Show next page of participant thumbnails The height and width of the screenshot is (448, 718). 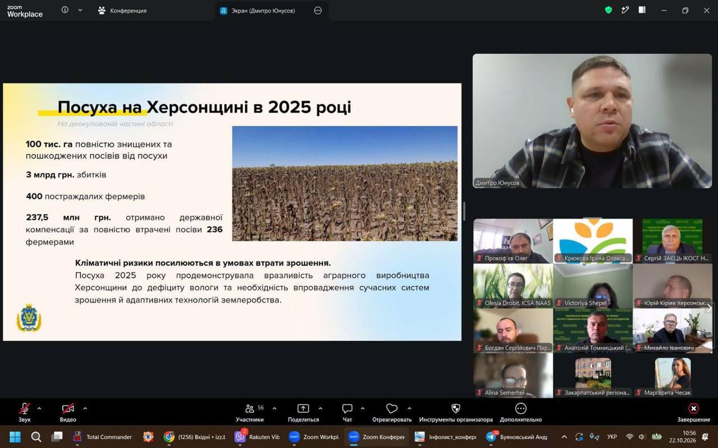coord(709,308)
